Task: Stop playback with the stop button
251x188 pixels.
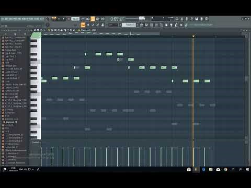Action: click(64, 19)
